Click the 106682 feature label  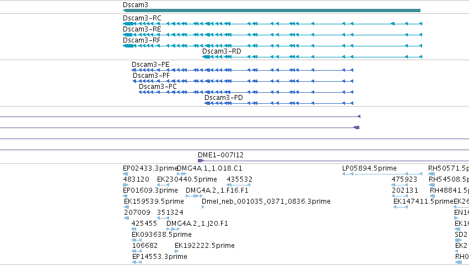coord(145,246)
